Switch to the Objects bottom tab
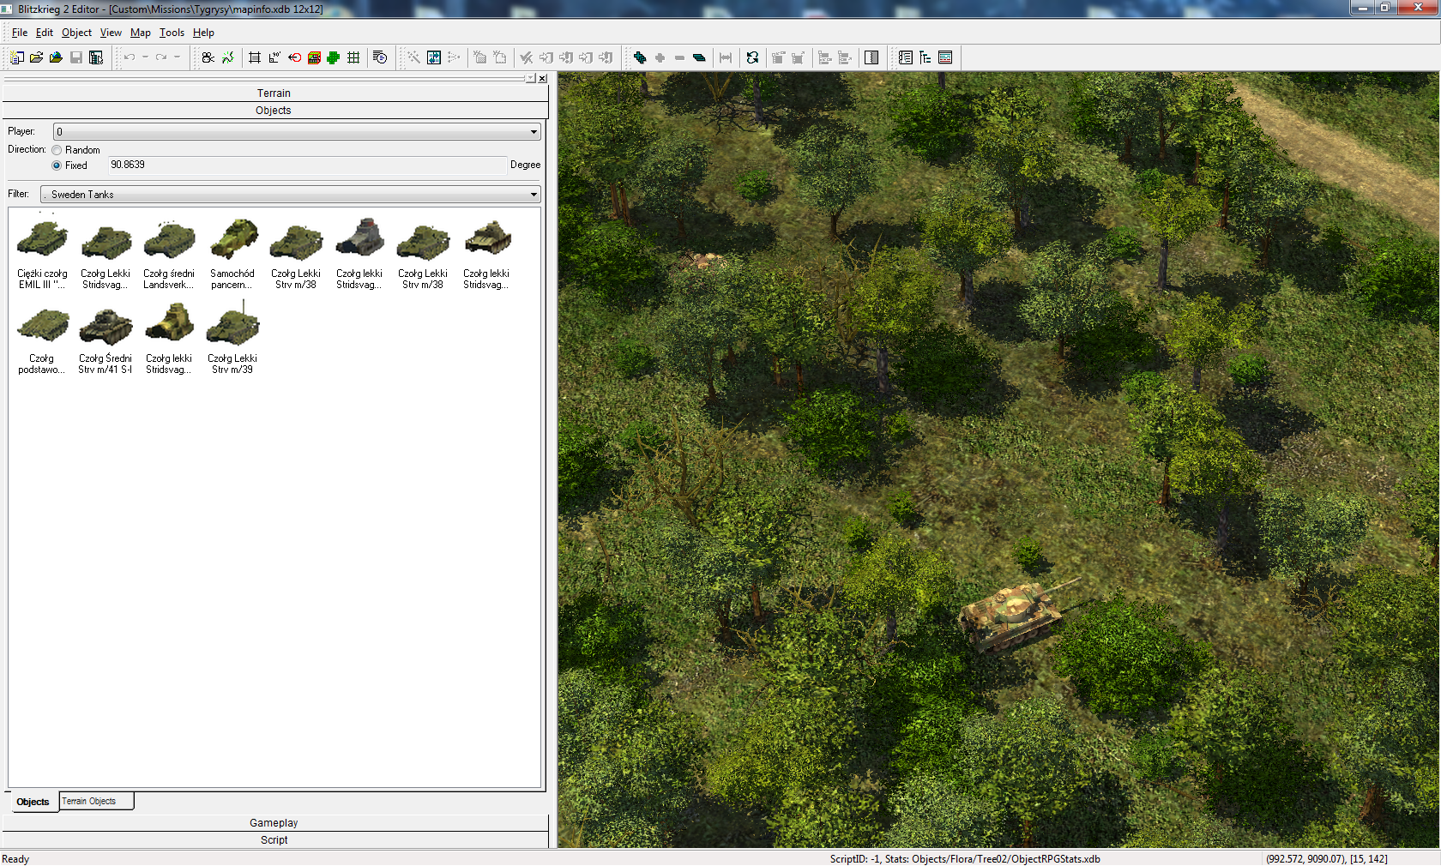The image size is (1441, 866). [33, 802]
